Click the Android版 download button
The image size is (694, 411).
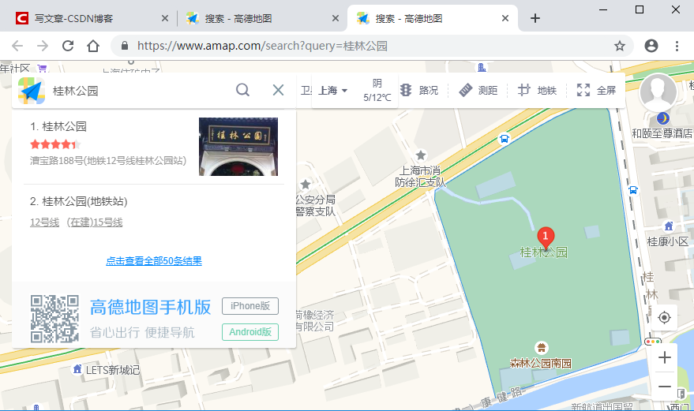pos(250,332)
